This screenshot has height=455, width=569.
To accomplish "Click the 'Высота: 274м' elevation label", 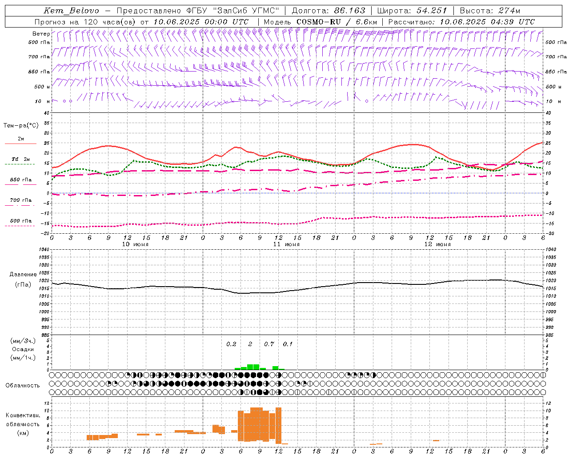I will click(x=490, y=11).
